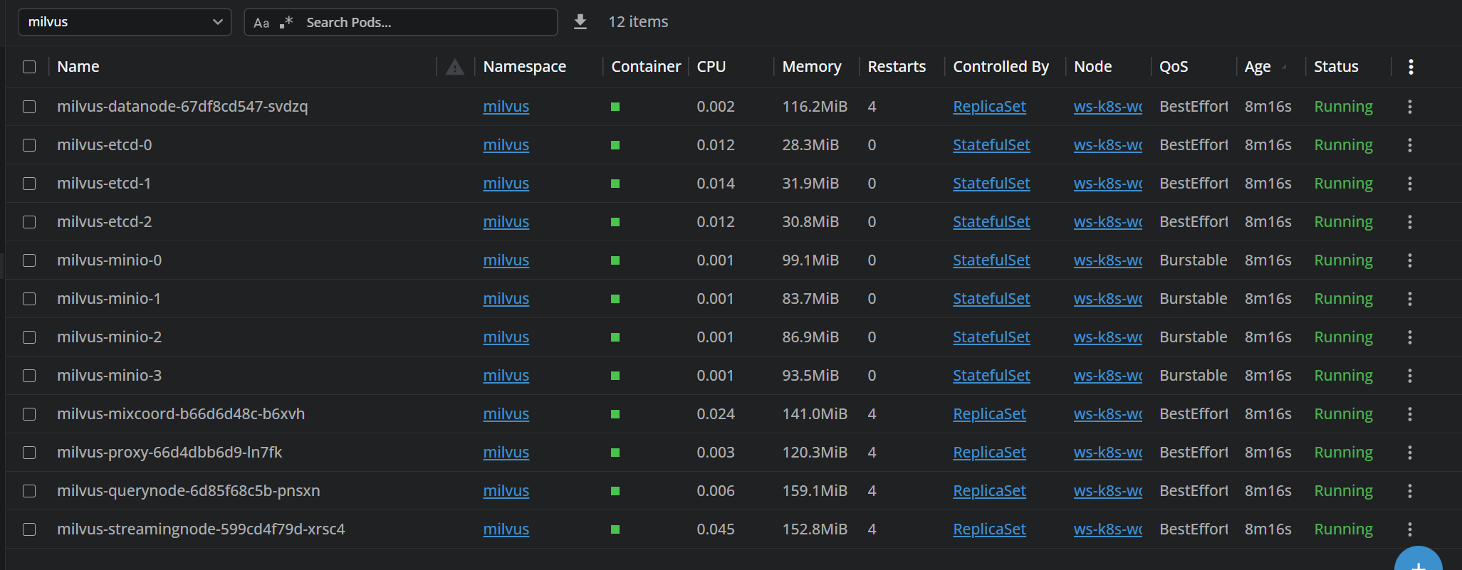Viewport: 1462px width, 570px height.
Task: Open StatefulSet link for milvus-etcd-1
Action: [991, 184]
